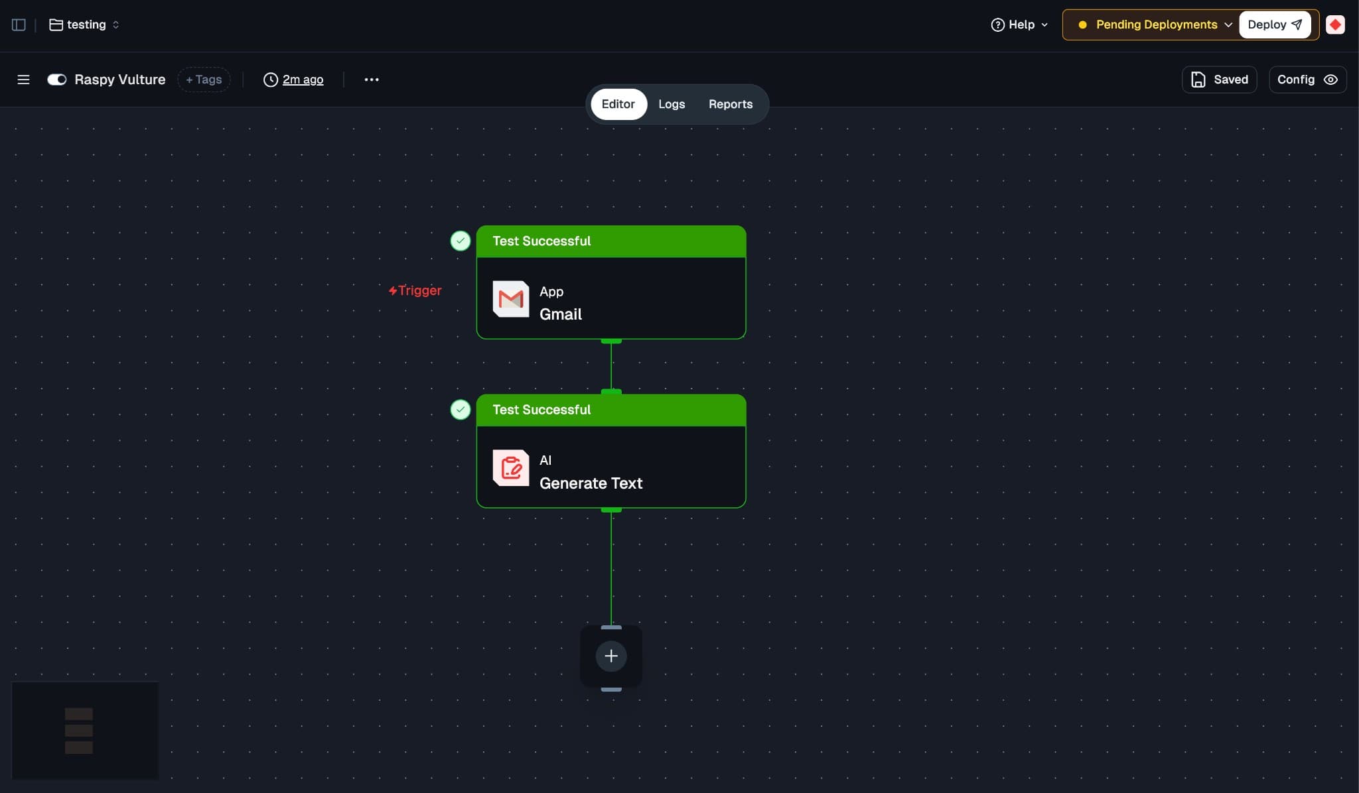Click the Deploy button
The height and width of the screenshot is (793, 1359).
1274,24
